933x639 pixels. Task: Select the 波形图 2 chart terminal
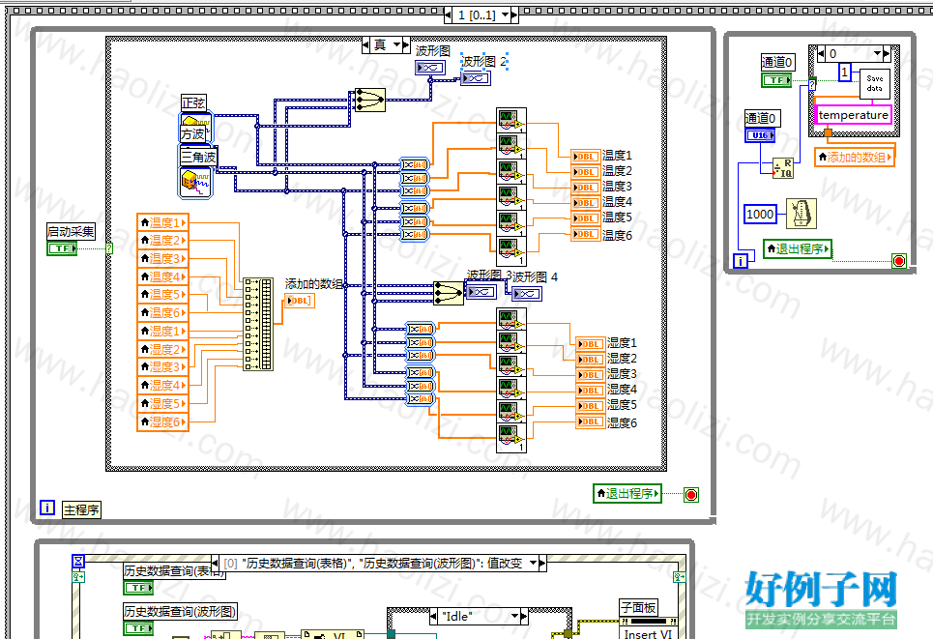[x=476, y=78]
